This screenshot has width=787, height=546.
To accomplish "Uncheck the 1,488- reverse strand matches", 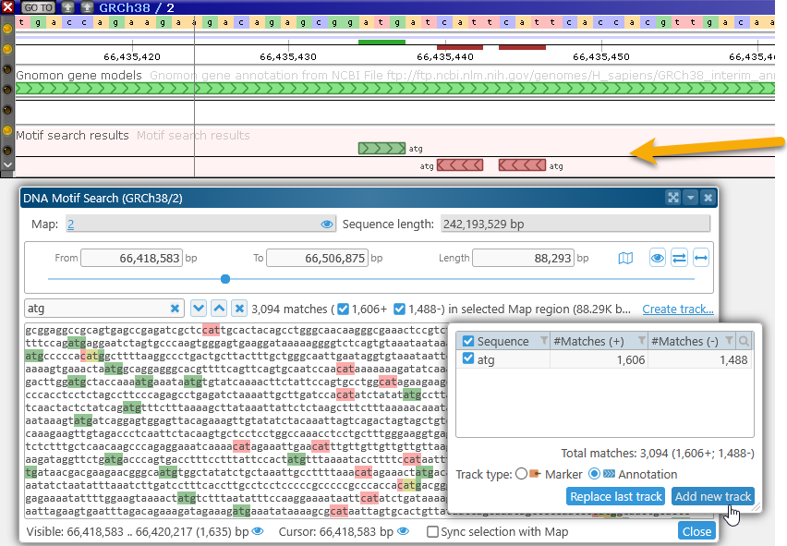I will pyautogui.click(x=400, y=309).
